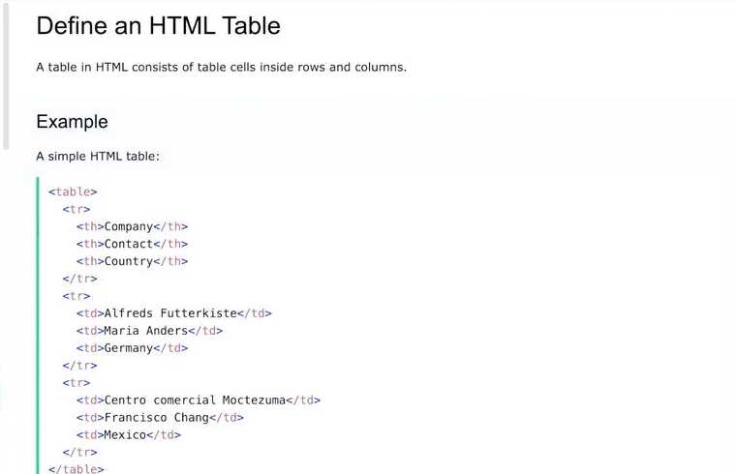Click the opening <table> tag in code
737x474 pixels.
pyautogui.click(x=73, y=192)
